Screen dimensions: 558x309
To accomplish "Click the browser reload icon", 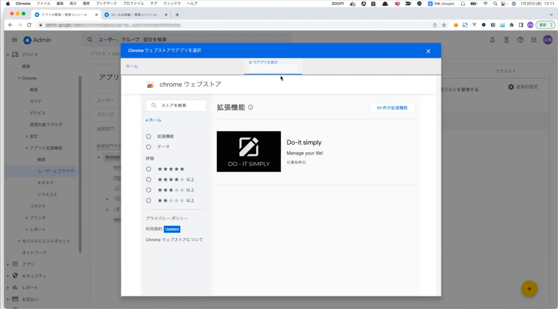I will [x=29, y=25].
